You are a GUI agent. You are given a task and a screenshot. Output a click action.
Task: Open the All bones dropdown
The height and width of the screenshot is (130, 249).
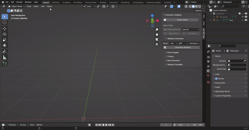coord(194,43)
